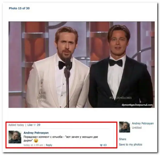Click the laughing emoji in the comment
160x155 pixels.
point(36,141)
